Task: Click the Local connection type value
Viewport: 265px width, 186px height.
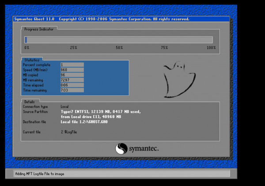Action: point(64,107)
